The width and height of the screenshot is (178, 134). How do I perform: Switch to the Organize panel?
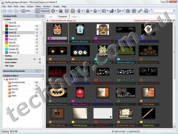click(x=42, y=11)
